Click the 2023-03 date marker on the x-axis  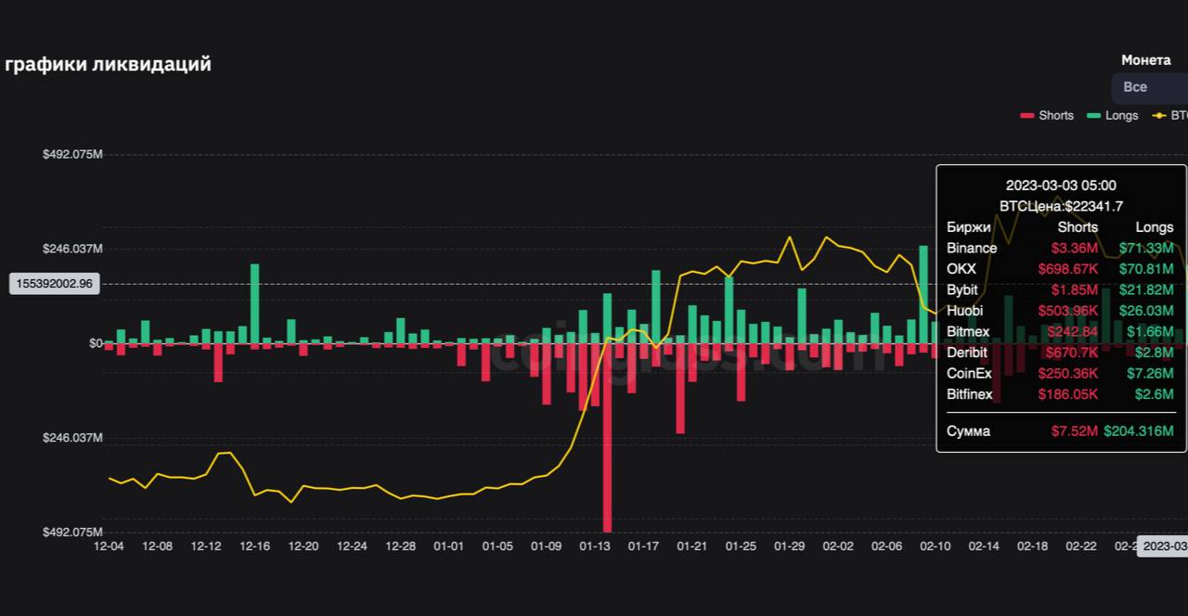[1162, 546]
